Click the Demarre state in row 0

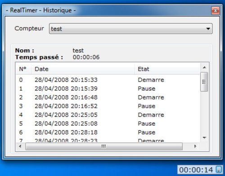(x=151, y=80)
